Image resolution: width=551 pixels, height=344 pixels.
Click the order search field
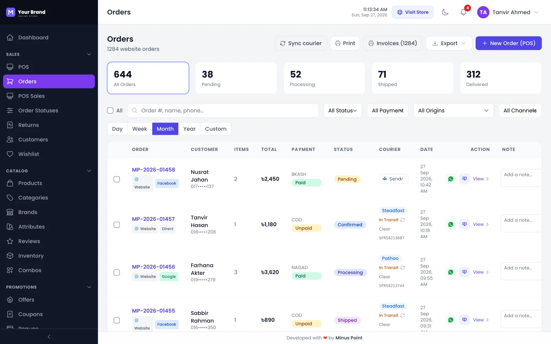coord(223,110)
